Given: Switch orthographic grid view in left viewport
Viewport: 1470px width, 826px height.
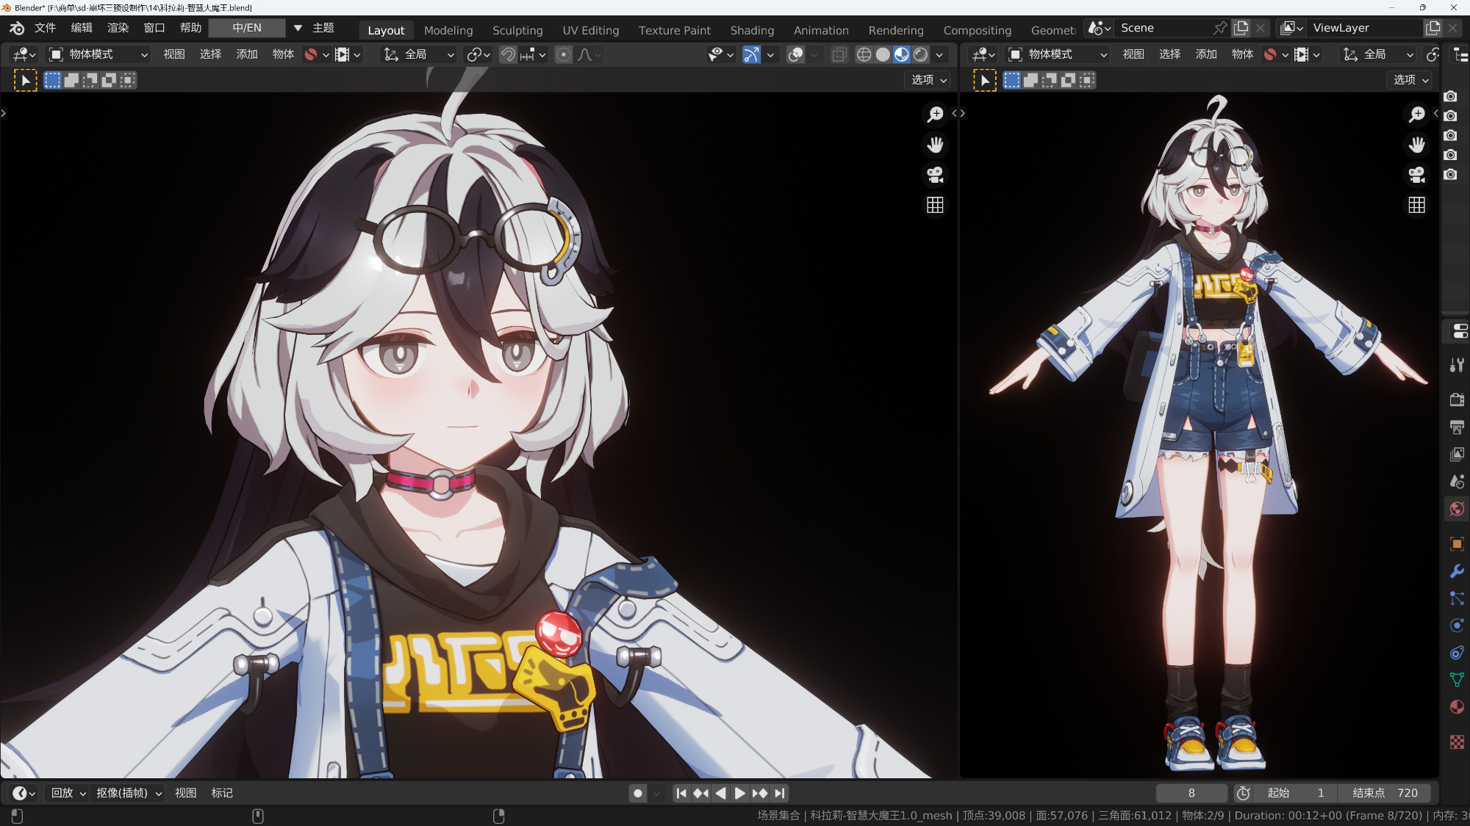Looking at the screenshot, I should (935, 205).
